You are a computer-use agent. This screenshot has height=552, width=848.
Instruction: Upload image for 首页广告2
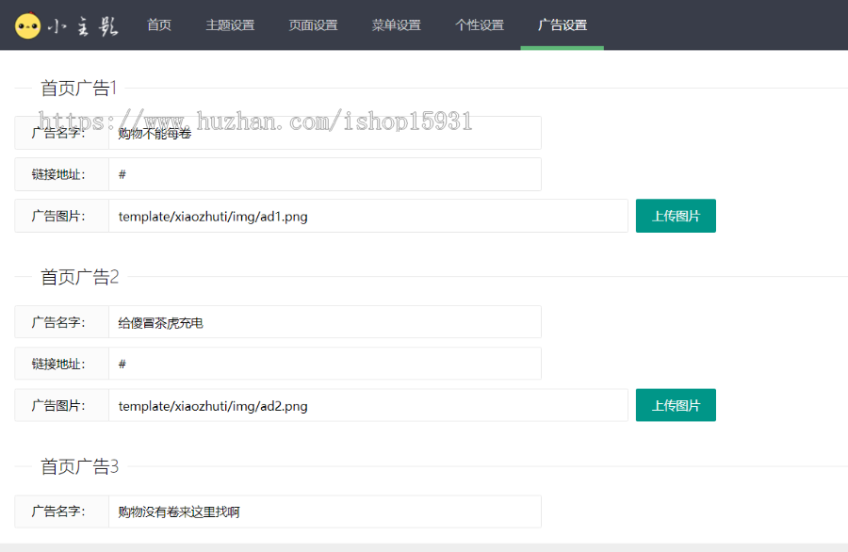pos(676,405)
